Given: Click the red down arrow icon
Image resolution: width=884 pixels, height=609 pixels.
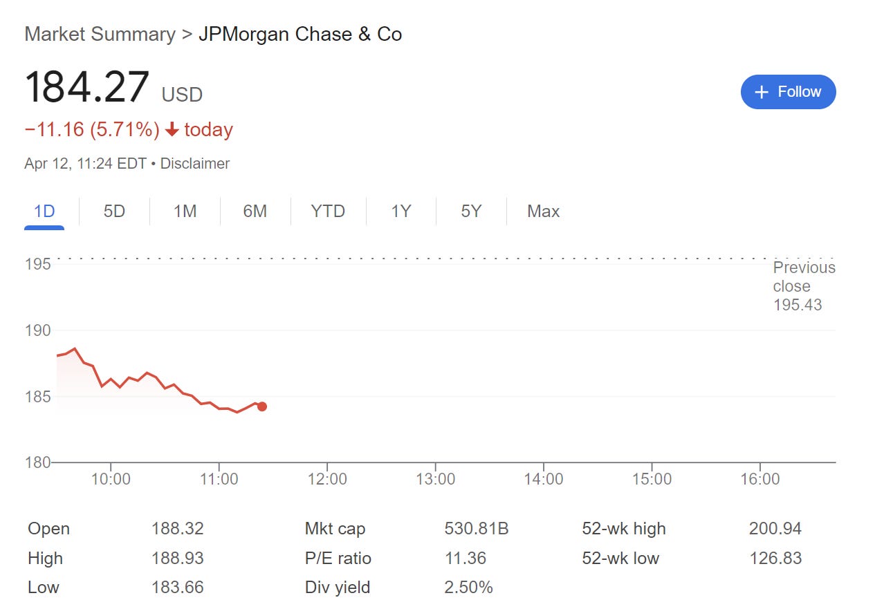Looking at the screenshot, I should 172,130.
